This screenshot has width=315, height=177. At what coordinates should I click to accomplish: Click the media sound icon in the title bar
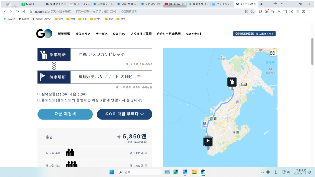click(x=275, y=3)
